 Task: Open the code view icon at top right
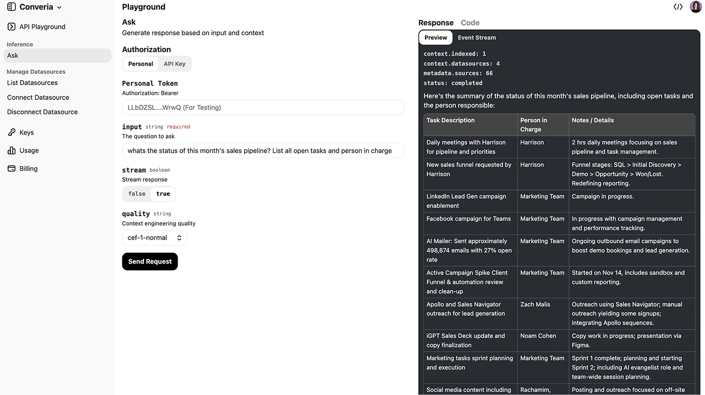point(678,7)
